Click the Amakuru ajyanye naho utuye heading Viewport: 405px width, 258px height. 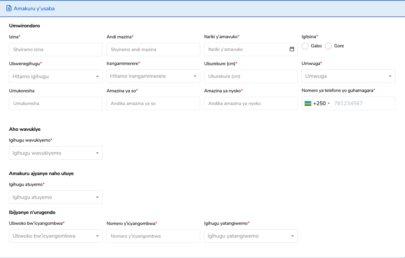coord(41,173)
